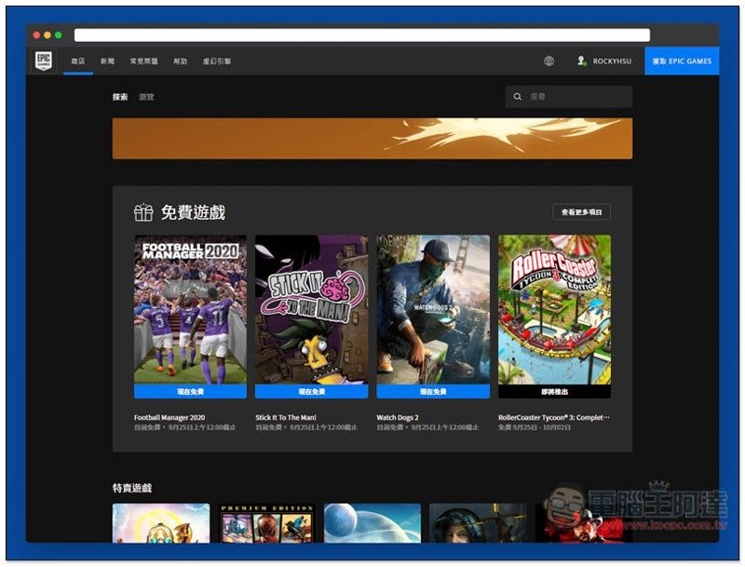Open the first sale game thumbnail with yellow robot
The width and height of the screenshot is (745, 567).
161,523
